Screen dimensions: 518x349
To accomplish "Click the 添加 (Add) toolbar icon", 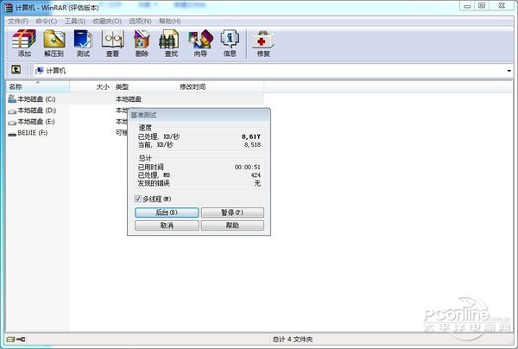I will [24, 43].
